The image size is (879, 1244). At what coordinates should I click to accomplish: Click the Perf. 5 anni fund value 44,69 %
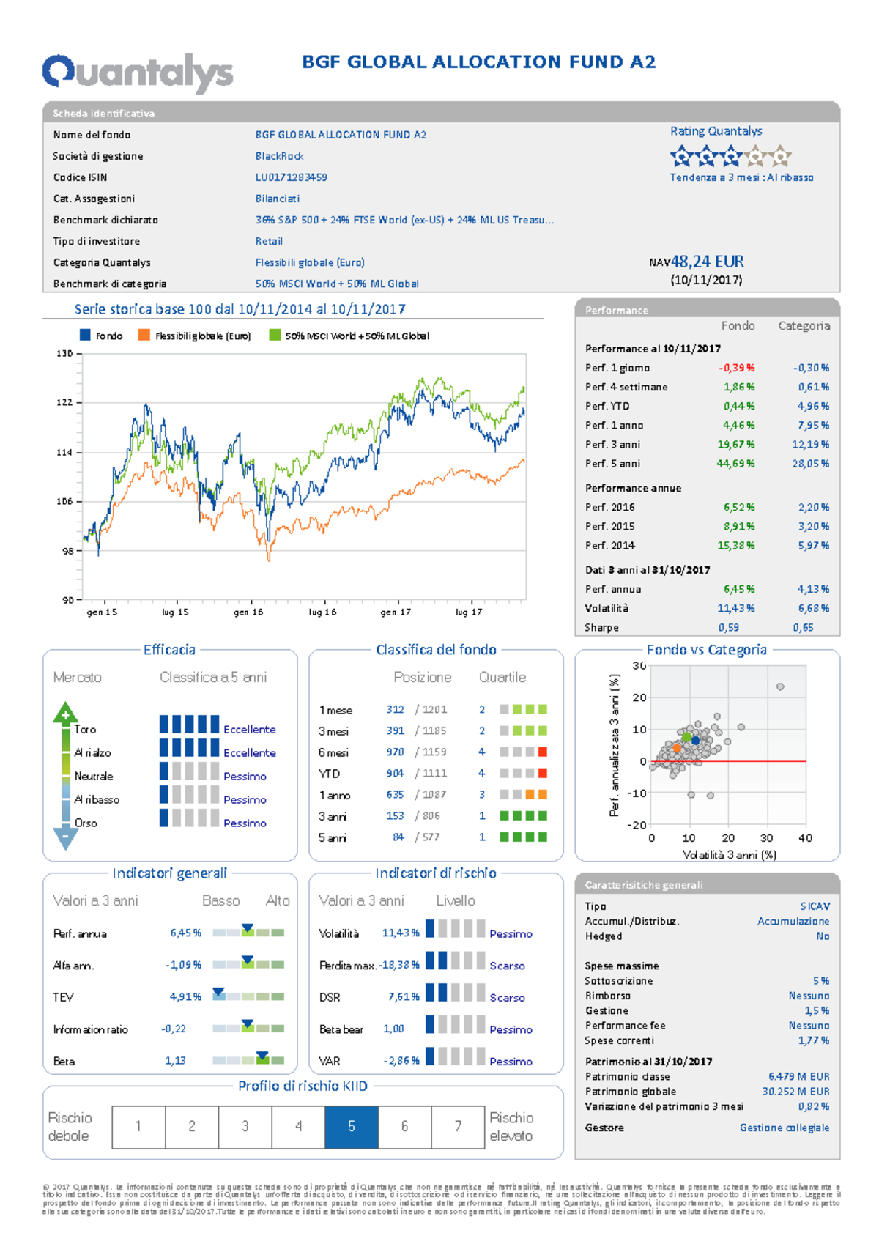(736, 464)
